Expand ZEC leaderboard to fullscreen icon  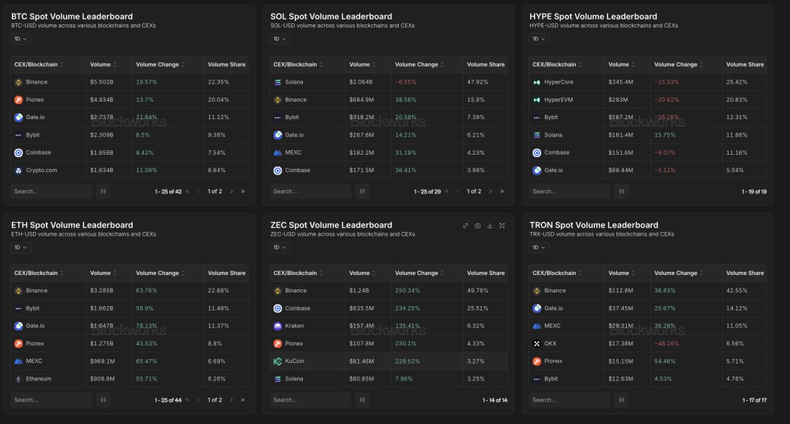coord(502,225)
